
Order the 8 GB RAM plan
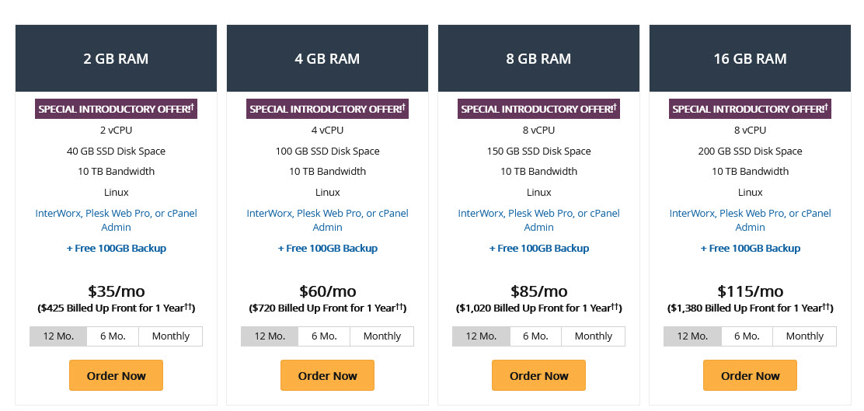coord(538,375)
